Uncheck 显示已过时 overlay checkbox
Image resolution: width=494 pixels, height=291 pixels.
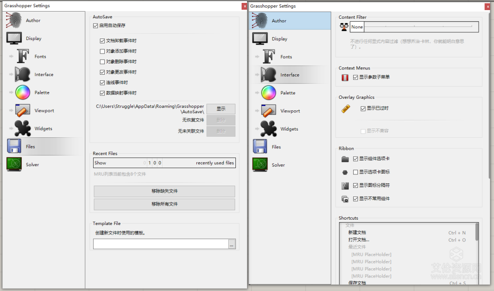point(363,108)
